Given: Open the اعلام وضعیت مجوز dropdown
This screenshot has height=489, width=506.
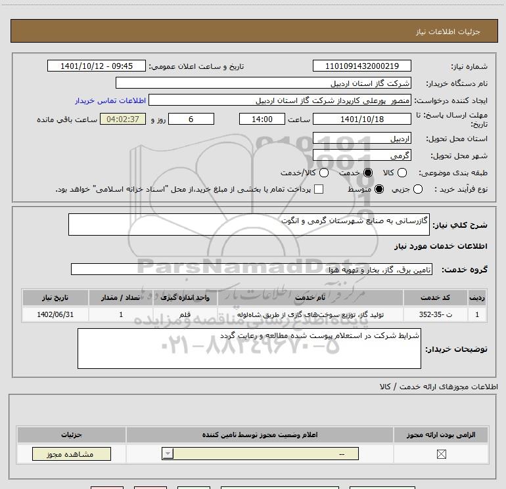Looking at the screenshot, I should click(x=260, y=454).
